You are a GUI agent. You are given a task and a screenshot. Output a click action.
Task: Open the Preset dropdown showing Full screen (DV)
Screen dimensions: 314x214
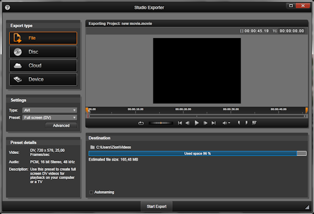tap(50, 117)
